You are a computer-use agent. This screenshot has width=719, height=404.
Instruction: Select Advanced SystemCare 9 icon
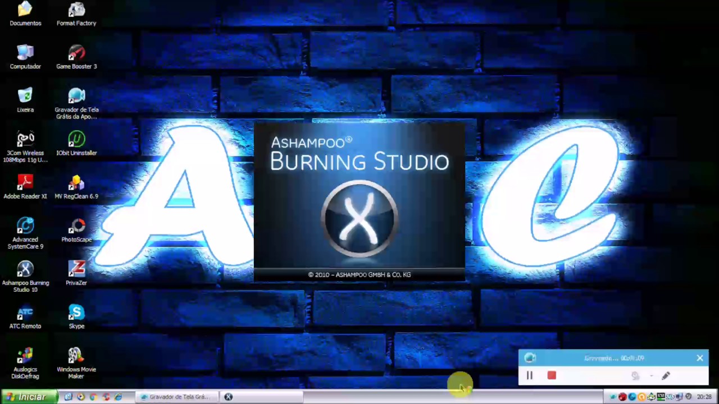[x=25, y=233]
